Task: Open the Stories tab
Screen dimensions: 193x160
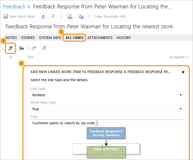Action: (x=28, y=38)
